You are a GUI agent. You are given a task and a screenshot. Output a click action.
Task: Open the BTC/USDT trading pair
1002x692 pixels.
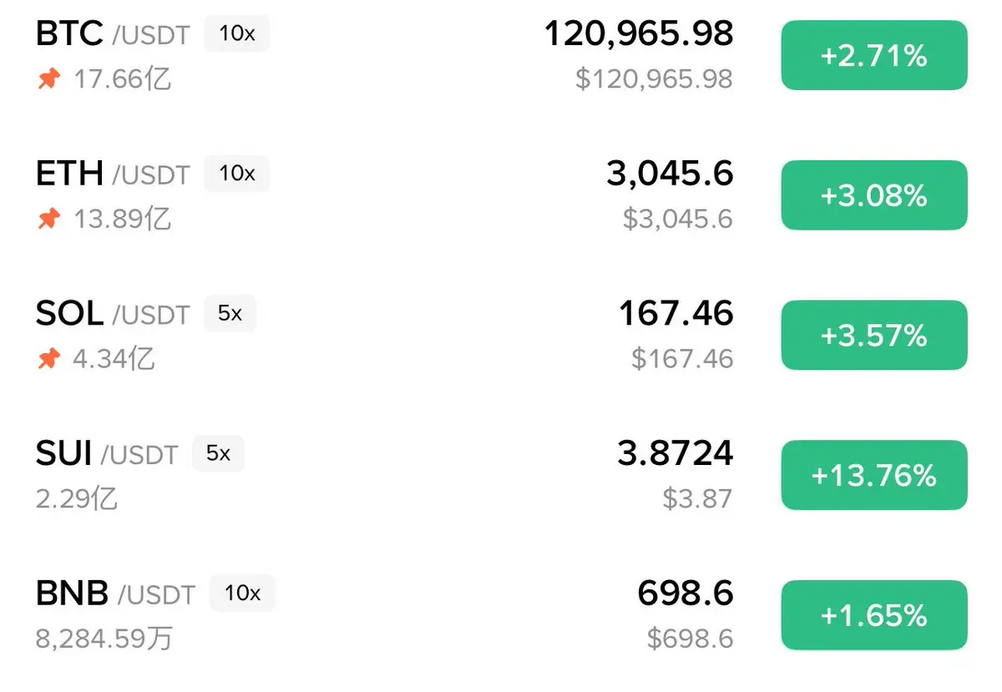point(113,34)
